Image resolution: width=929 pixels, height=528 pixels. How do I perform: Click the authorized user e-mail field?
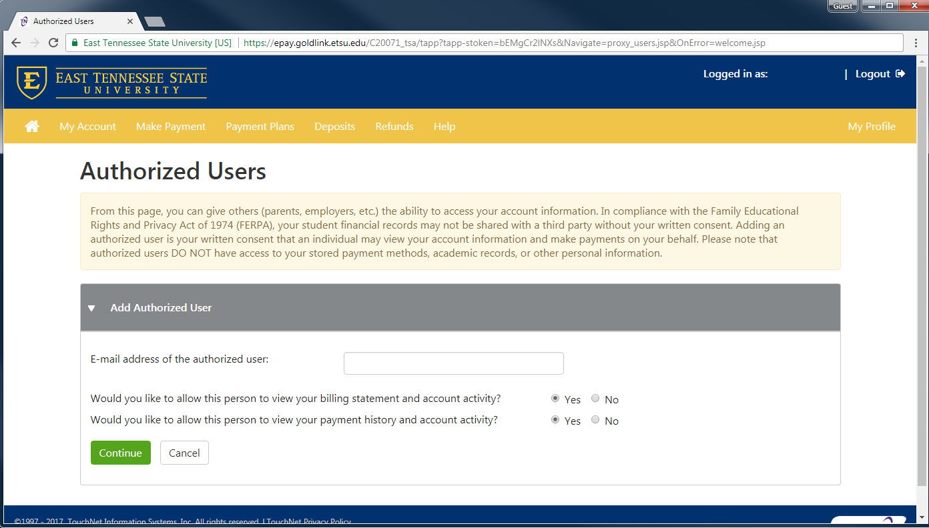click(x=453, y=363)
